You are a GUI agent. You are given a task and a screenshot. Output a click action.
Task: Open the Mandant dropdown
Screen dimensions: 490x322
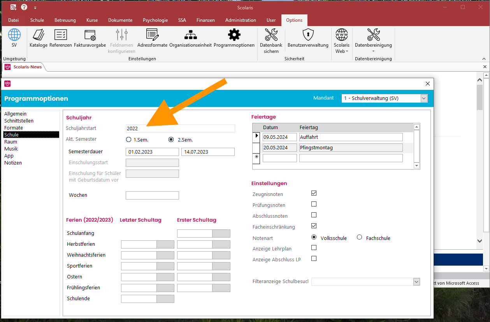[424, 98]
